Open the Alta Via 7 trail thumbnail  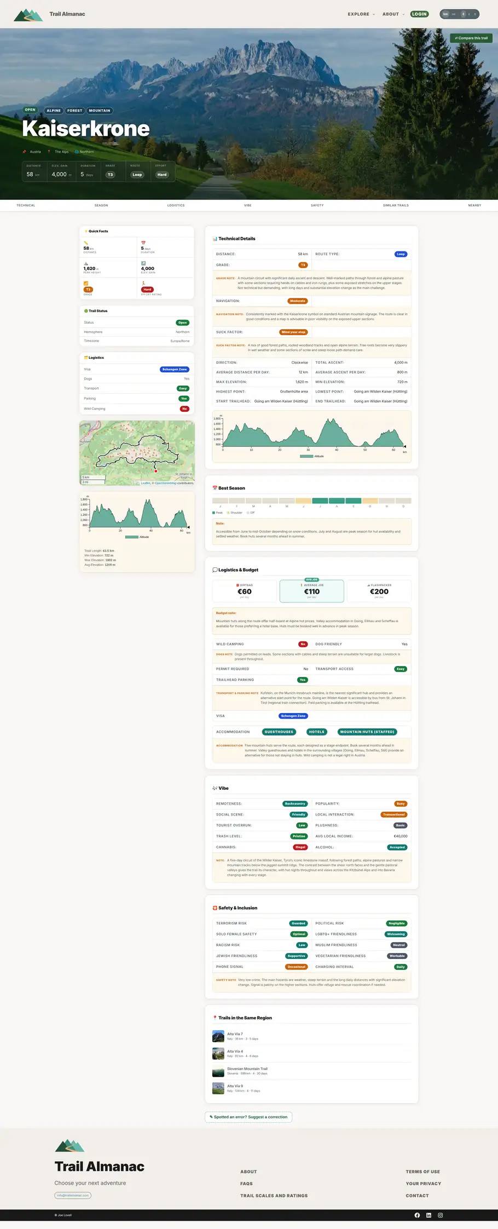[x=218, y=1036]
